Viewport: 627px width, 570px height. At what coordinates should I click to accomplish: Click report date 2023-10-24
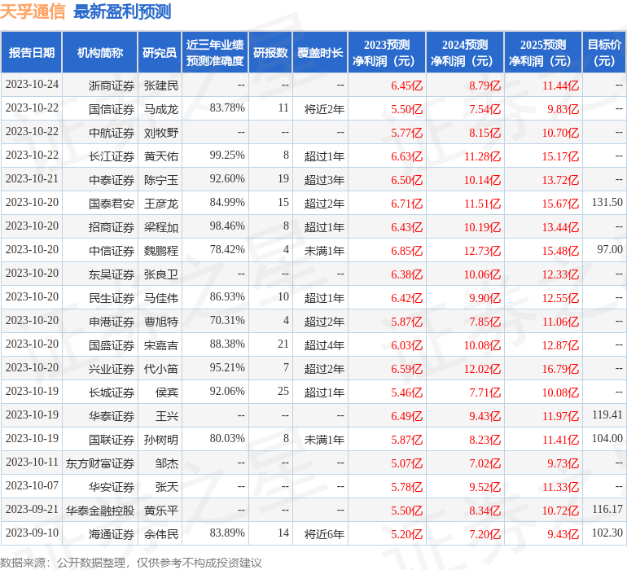pos(32,85)
